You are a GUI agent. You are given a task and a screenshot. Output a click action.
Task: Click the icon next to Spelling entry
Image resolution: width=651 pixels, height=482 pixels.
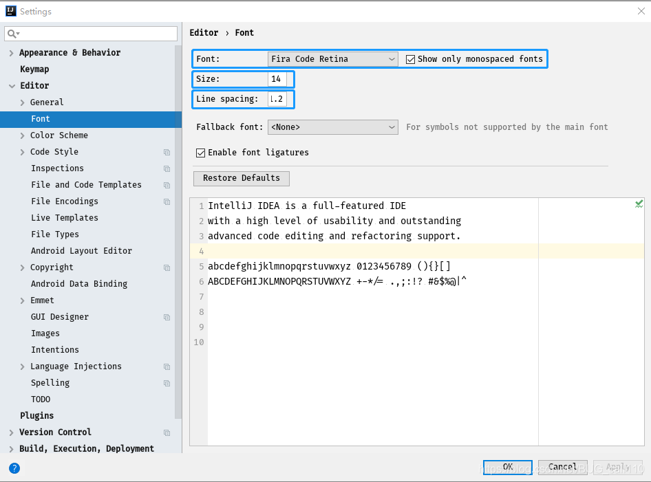pos(166,382)
